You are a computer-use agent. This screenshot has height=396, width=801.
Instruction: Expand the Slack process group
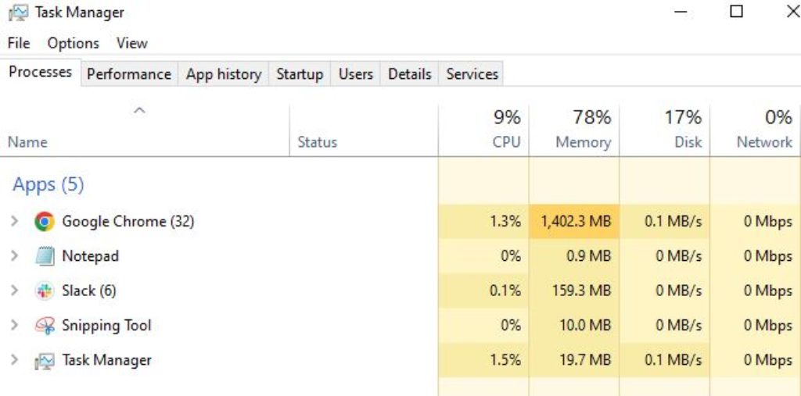(14, 291)
